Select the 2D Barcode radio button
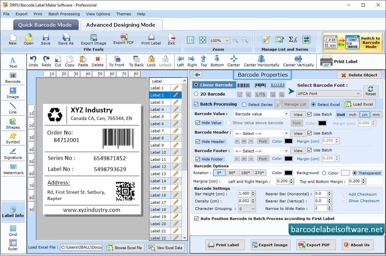This screenshot has width=386, height=256. click(196, 94)
